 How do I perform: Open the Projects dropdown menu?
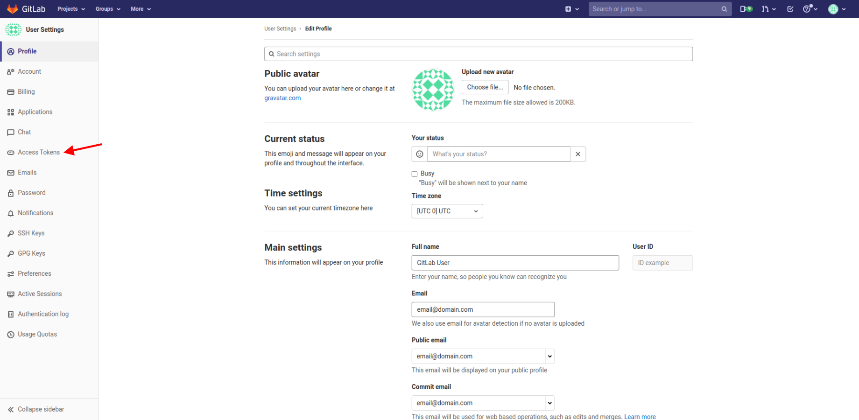pyautogui.click(x=71, y=9)
